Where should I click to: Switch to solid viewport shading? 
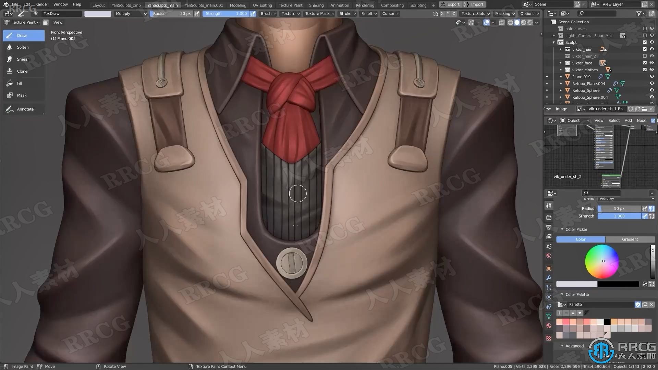[x=517, y=22]
